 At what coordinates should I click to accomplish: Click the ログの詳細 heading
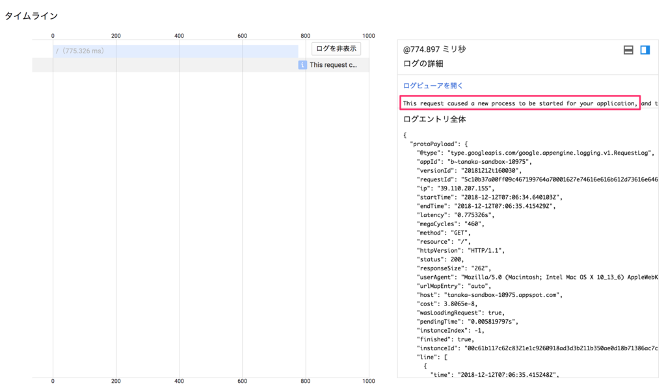pos(423,64)
